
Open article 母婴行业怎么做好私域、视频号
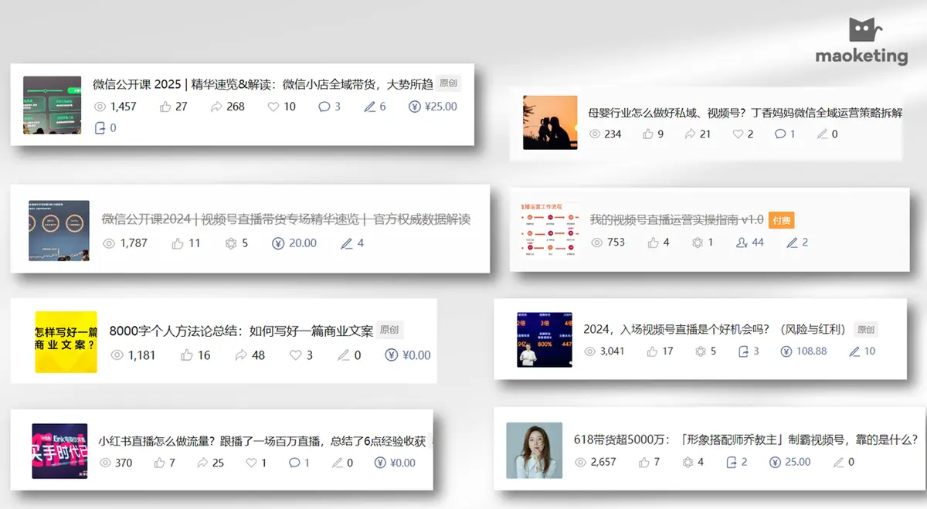[745, 113]
